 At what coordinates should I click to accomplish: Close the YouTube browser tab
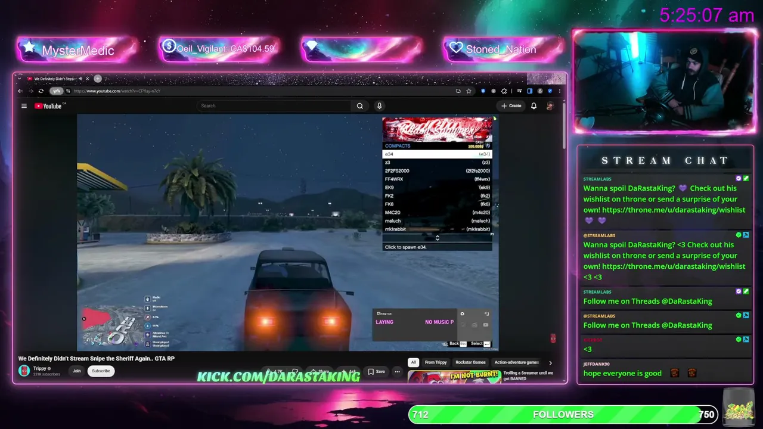[88, 79]
